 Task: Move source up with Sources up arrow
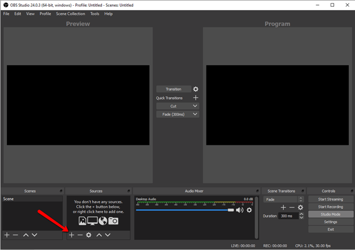[x=99, y=235]
